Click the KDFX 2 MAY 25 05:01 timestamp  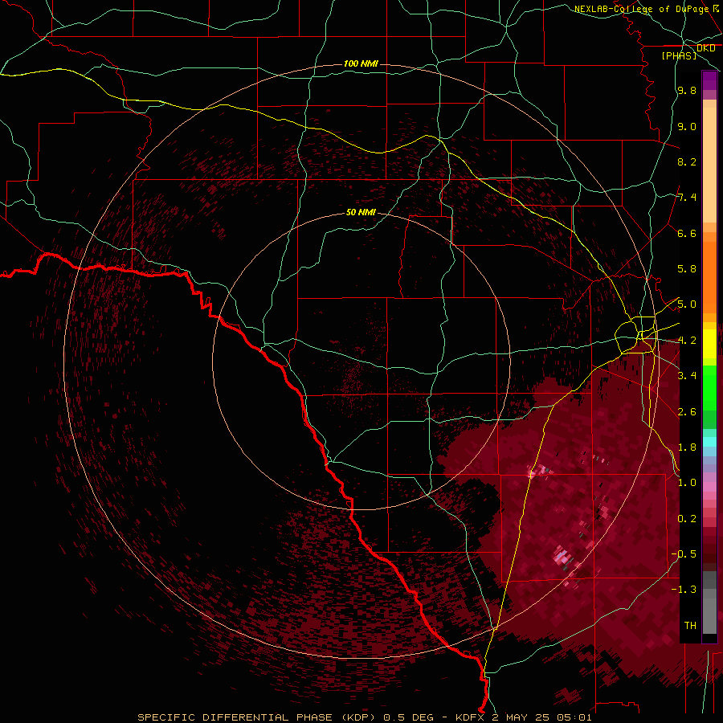[523, 717]
